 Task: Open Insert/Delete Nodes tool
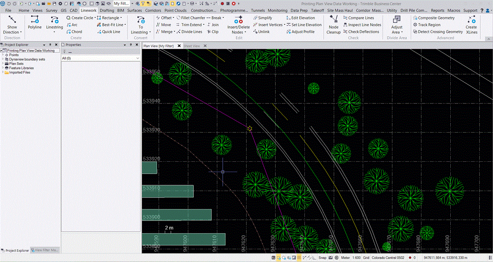point(238,25)
